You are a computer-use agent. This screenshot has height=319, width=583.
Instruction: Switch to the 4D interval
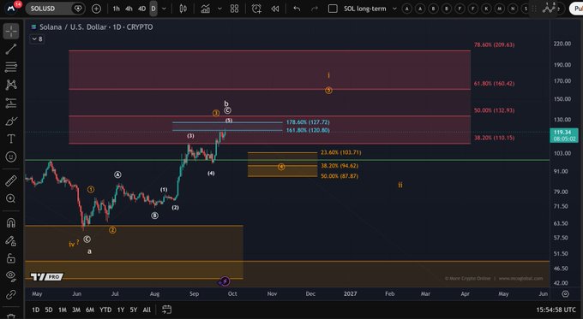(141, 9)
